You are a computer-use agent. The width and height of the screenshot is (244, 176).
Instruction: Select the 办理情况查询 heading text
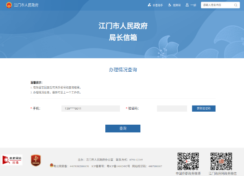[123, 70]
